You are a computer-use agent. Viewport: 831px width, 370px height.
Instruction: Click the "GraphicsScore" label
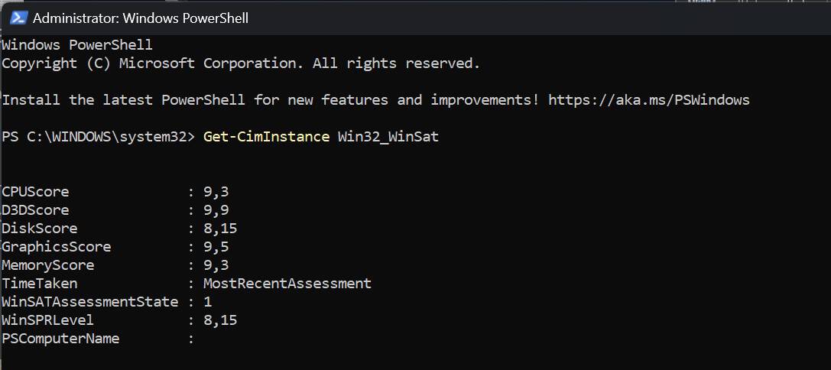57,247
